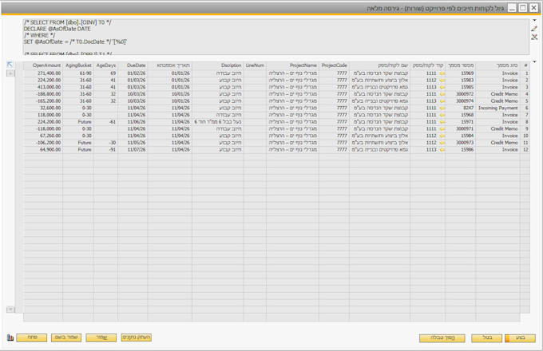Click 'DECLARE @AsOfDate DATE' line in the query

click(x=57, y=29)
